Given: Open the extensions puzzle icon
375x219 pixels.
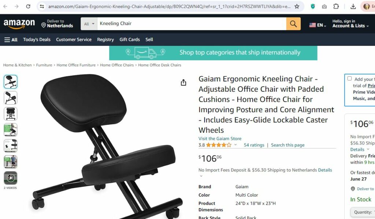Looking at the screenshot, I should pyautogui.click(x=336, y=7).
